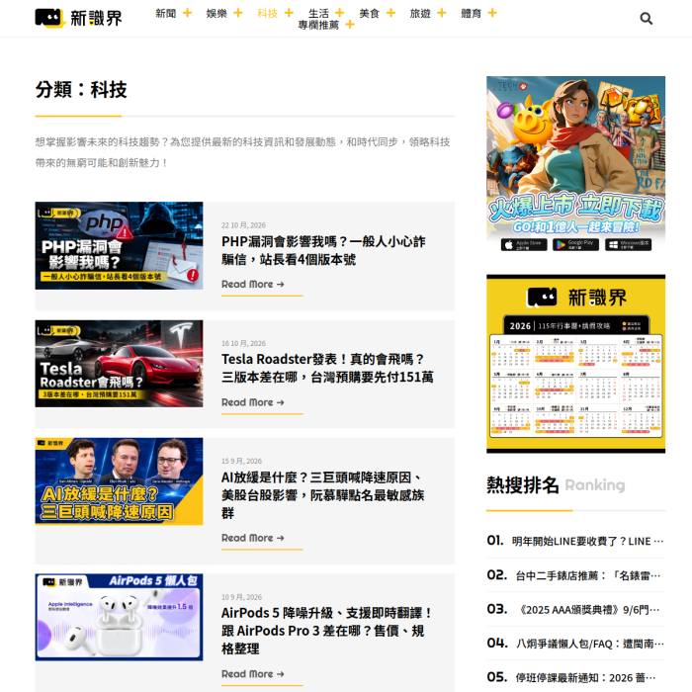This screenshot has width=692, height=692.
Task: Open the PHP漏洞 article thumbnail
Action: pyautogui.click(x=120, y=246)
